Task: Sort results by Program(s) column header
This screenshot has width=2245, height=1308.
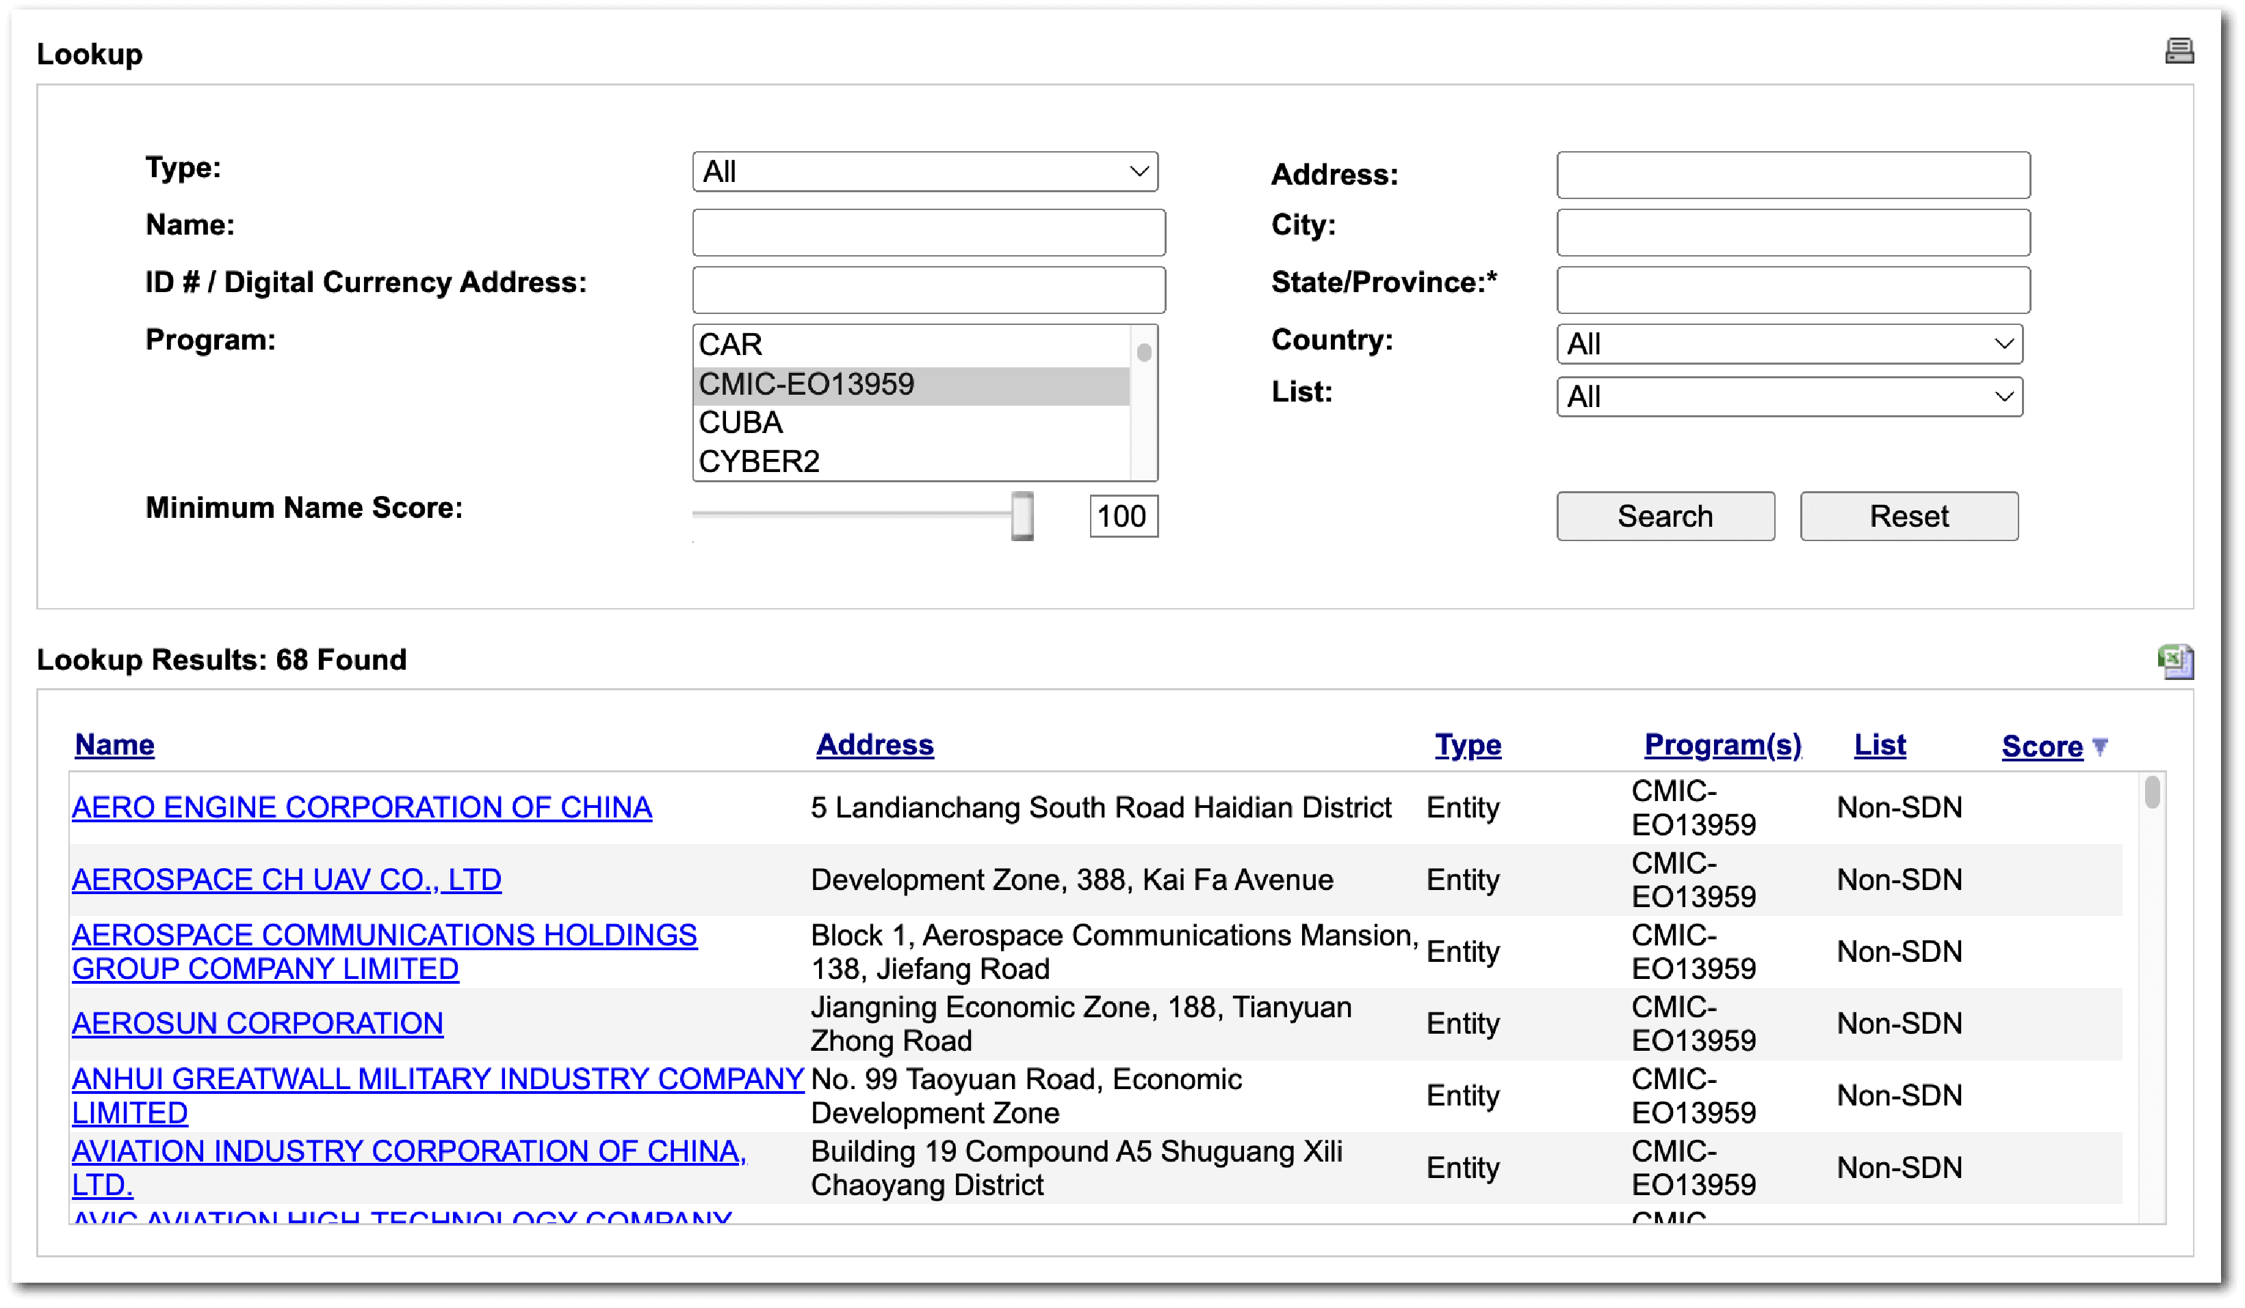Action: (x=1722, y=745)
